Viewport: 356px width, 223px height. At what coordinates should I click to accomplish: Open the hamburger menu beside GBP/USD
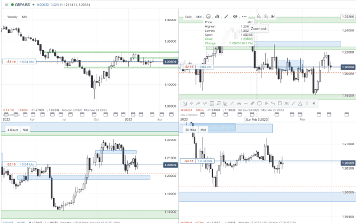6,5
